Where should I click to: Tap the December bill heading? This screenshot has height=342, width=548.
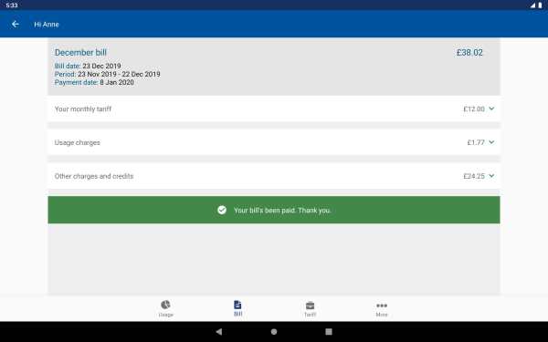pos(80,52)
